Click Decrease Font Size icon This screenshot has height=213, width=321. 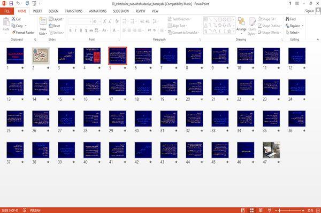(110, 21)
